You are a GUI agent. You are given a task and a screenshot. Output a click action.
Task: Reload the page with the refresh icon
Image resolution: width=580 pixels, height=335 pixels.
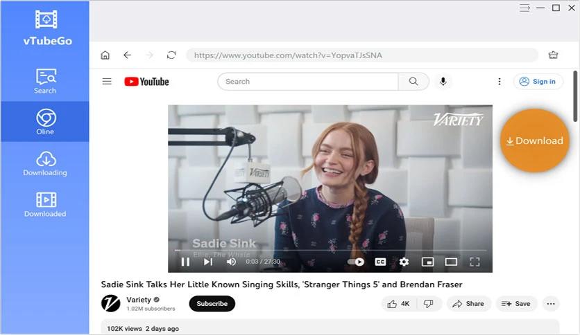171,55
